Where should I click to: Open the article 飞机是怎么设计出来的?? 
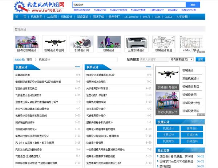coord(28,95)
